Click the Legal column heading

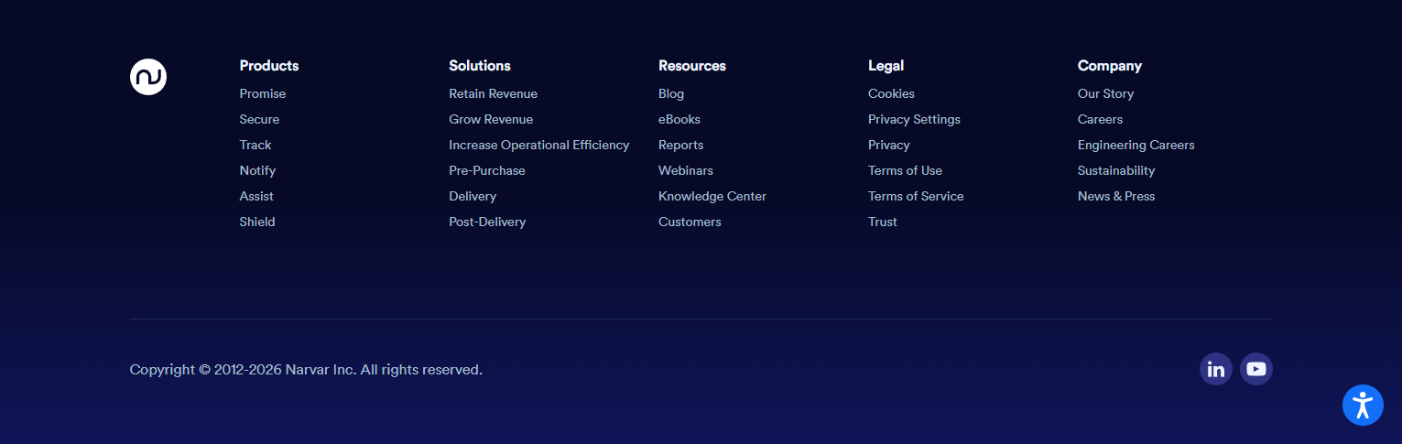pyautogui.click(x=886, y=66)
